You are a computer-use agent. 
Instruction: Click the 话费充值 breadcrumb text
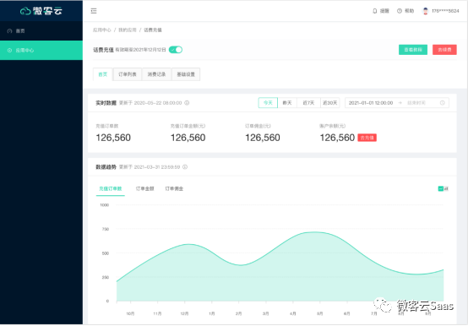(153, 30)
